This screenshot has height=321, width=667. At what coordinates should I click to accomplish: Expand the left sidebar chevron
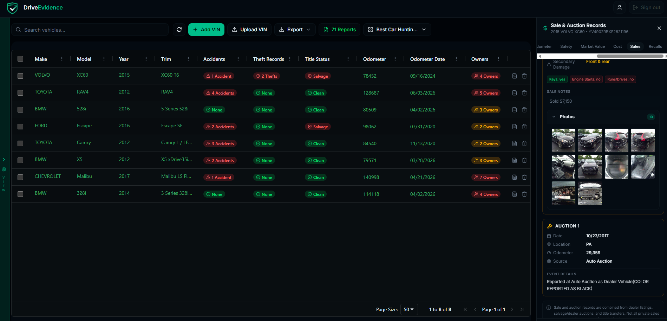4,160
